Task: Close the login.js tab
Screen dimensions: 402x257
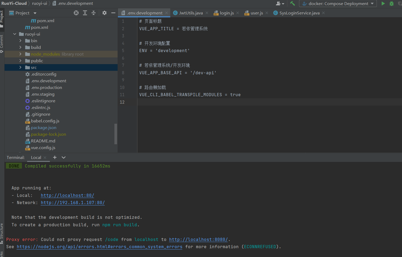Action: click(x=238, y=13)
